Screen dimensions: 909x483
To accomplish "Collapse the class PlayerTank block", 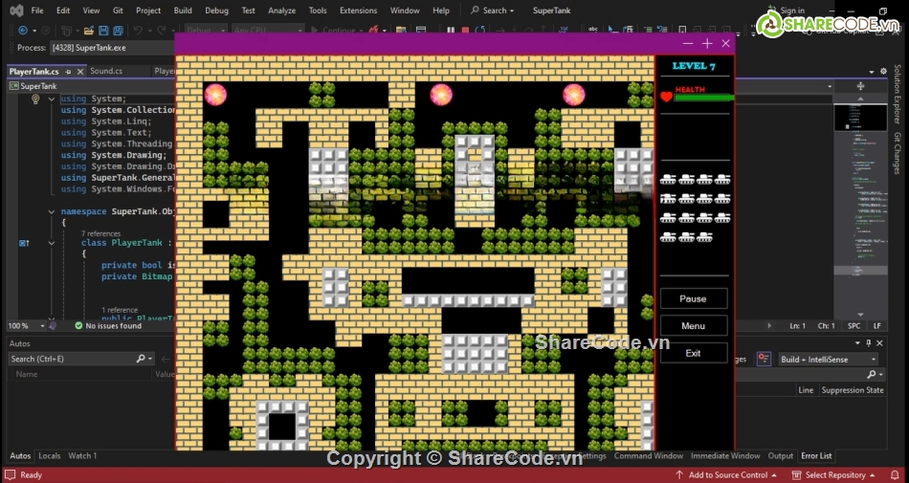I will coord(52,243).
